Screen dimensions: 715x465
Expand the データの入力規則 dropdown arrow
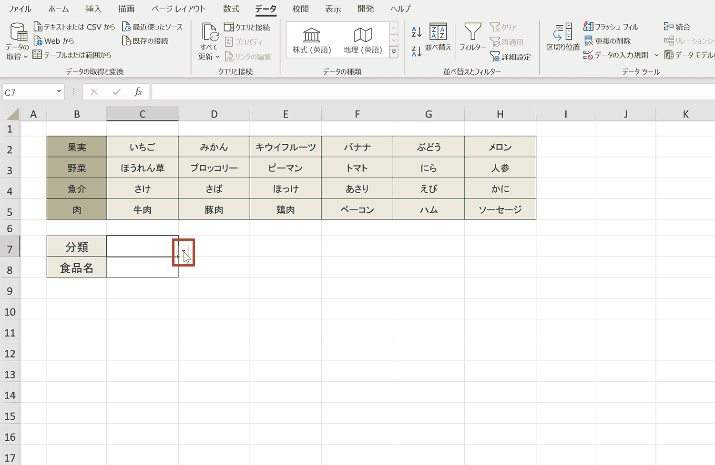coord(657,55)
